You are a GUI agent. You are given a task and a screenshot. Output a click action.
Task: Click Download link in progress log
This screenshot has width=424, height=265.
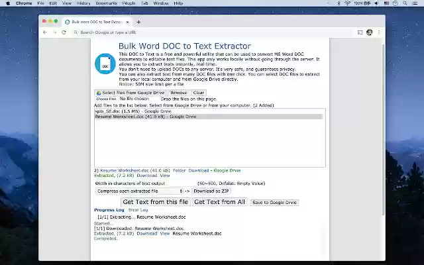[x=147, y=234]
